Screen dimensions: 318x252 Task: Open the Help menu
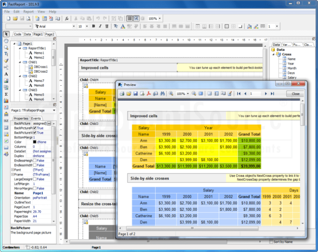(x=53, y=11)
